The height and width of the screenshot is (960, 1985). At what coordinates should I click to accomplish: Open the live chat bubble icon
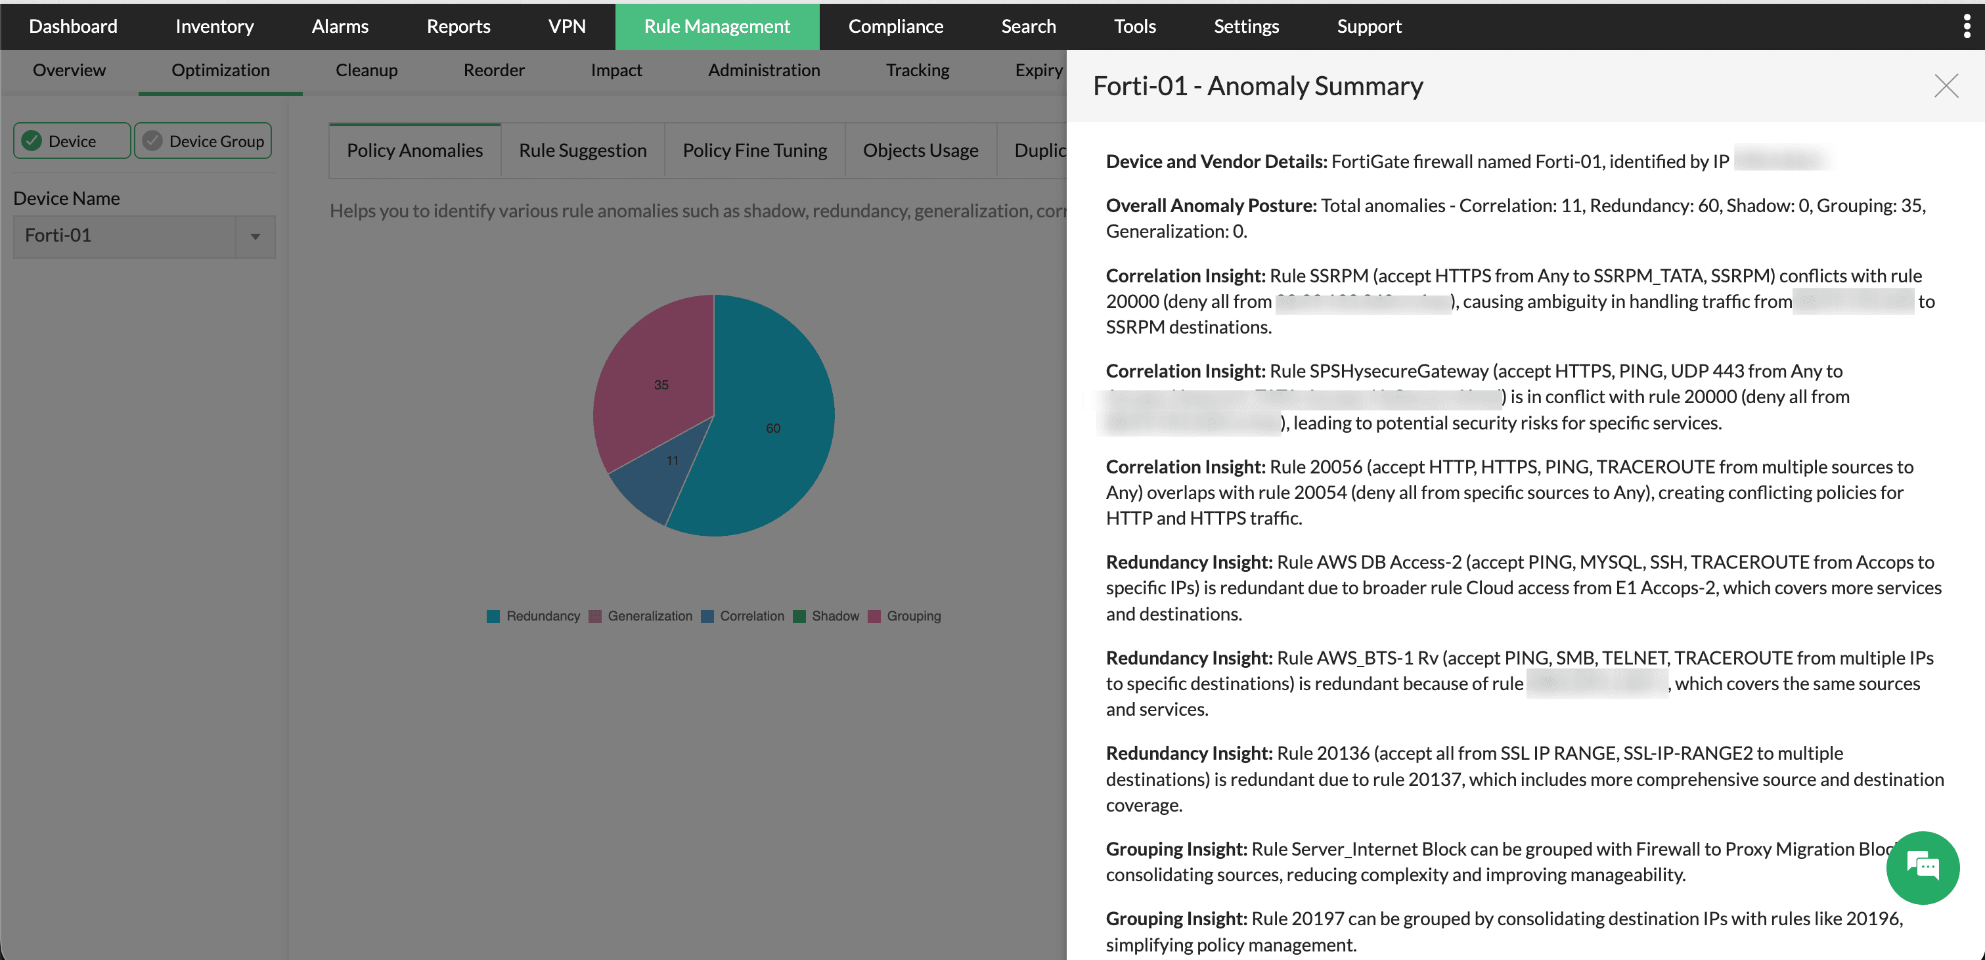coord(1923,867)
